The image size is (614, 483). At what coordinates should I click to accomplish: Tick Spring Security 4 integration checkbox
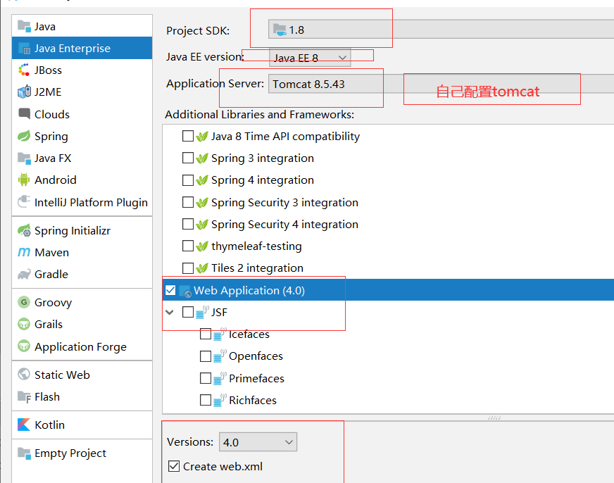click(x=188, y=225)
